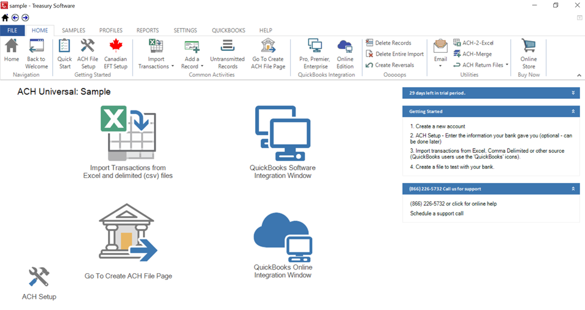
Task: Click 'Schedule a support call' link
Action: [437, 213]
